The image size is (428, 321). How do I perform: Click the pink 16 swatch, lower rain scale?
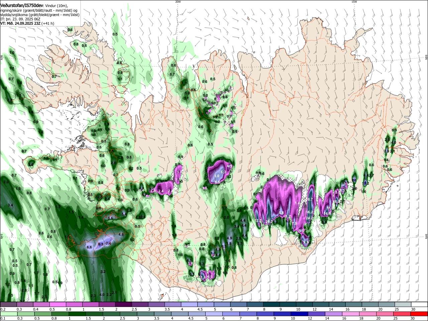tap(350, 314)
